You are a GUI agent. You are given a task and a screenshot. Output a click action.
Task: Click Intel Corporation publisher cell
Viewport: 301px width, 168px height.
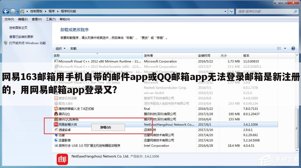click(x=157, y=146)
